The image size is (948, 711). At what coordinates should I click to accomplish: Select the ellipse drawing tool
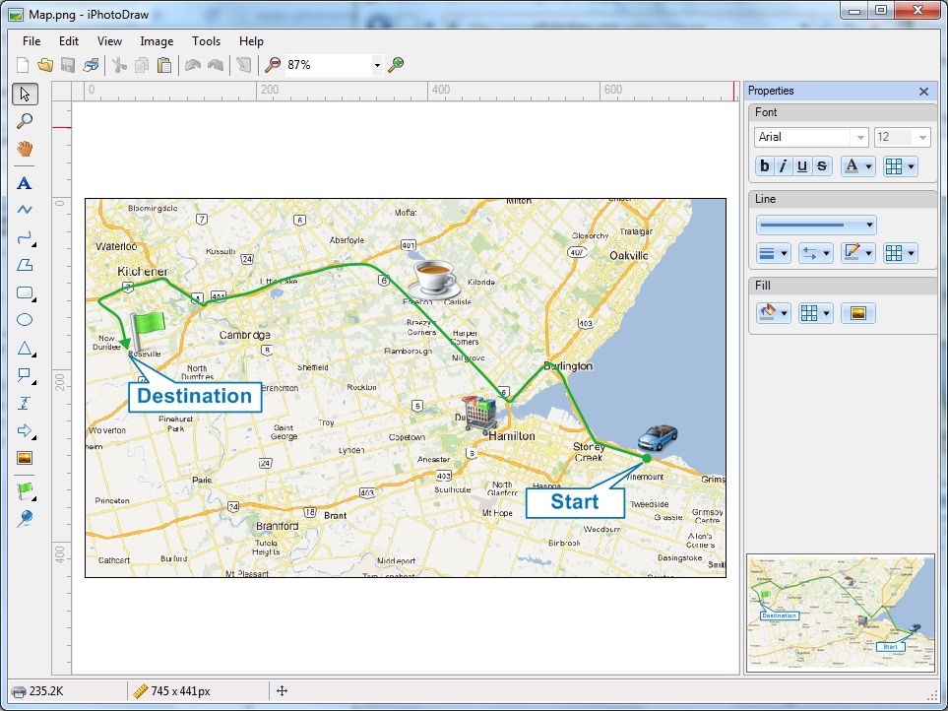point(25,320)
